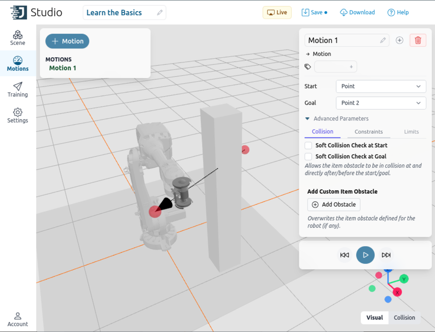435x332 pixels.
Task: Add a new Motion
Action: [67, 41]
